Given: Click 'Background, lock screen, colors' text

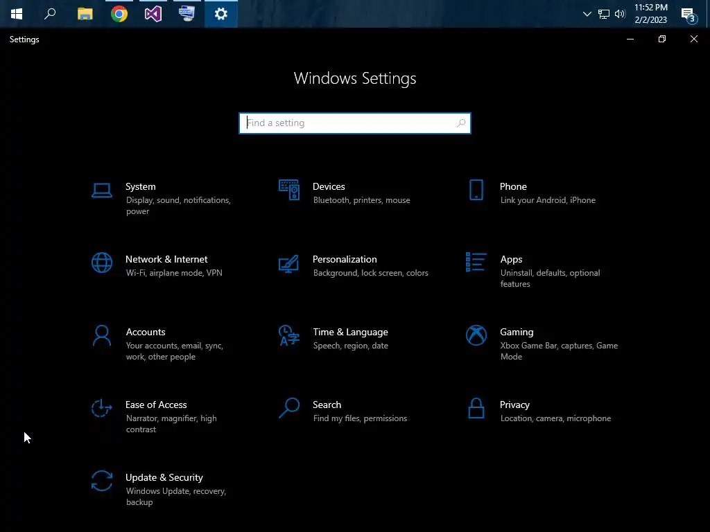Looking at the screenshot, I should [371, 273].
